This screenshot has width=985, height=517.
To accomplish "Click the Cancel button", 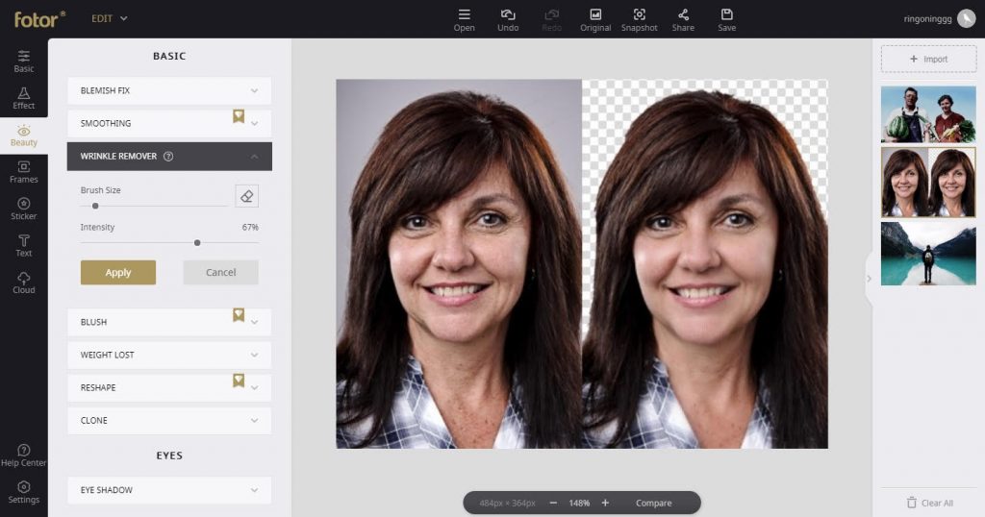I will (x=220, y=272).
